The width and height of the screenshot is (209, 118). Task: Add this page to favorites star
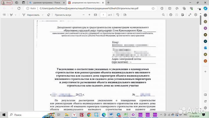tap(153, 8)
